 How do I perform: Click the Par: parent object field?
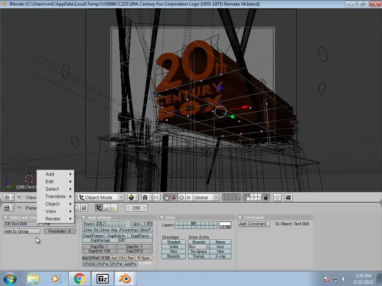(60, 224)
